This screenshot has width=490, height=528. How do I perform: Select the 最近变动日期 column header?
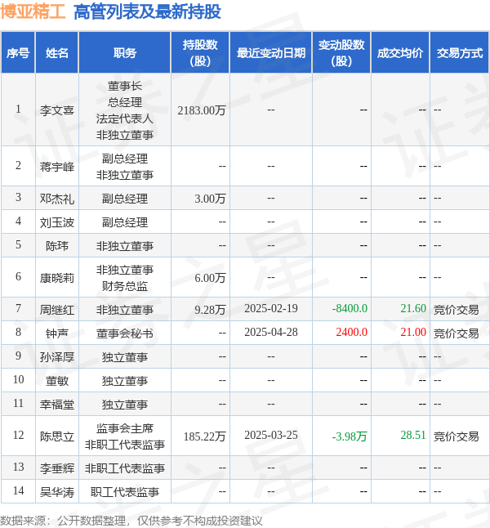click(271, 53)
